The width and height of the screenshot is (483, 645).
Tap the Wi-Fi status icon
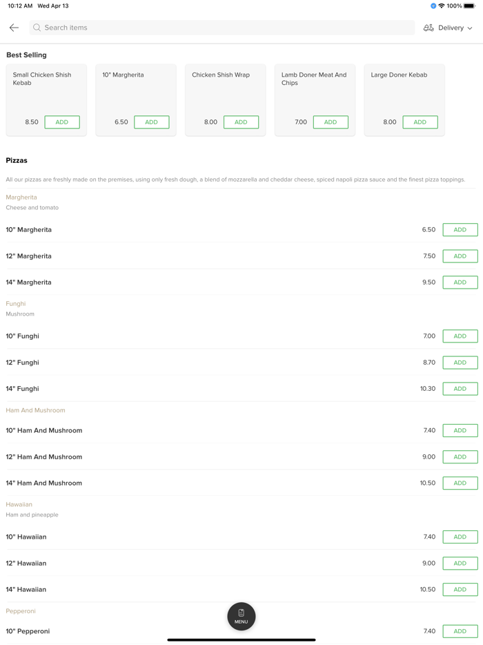click(442, 6)
